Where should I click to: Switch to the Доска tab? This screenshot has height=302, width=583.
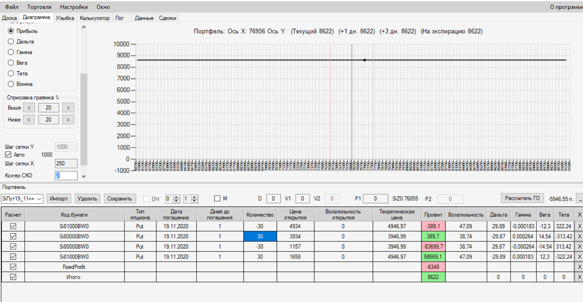pos(9,18)
